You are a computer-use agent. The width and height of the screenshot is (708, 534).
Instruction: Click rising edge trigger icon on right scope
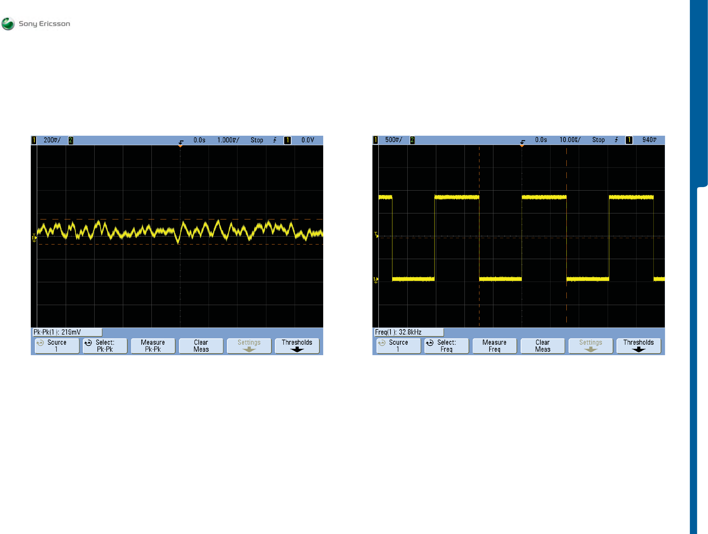(x=616, y=140)
